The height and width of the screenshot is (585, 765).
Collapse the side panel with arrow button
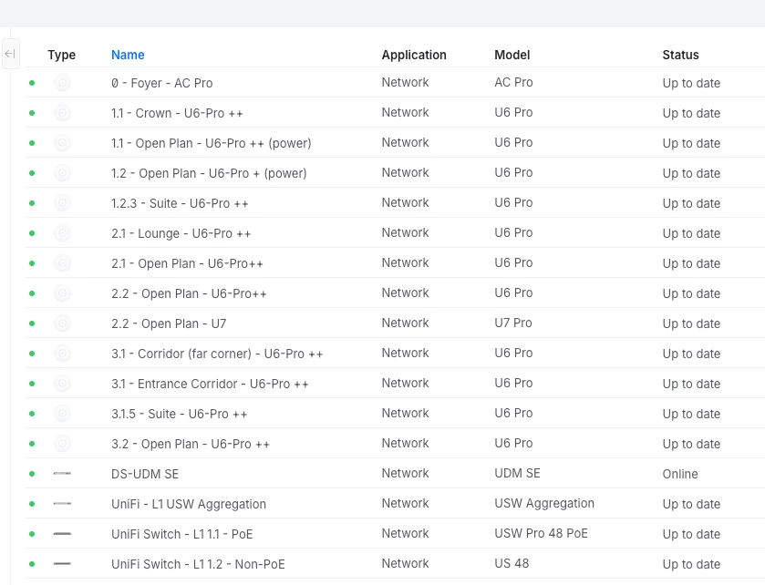10,55
